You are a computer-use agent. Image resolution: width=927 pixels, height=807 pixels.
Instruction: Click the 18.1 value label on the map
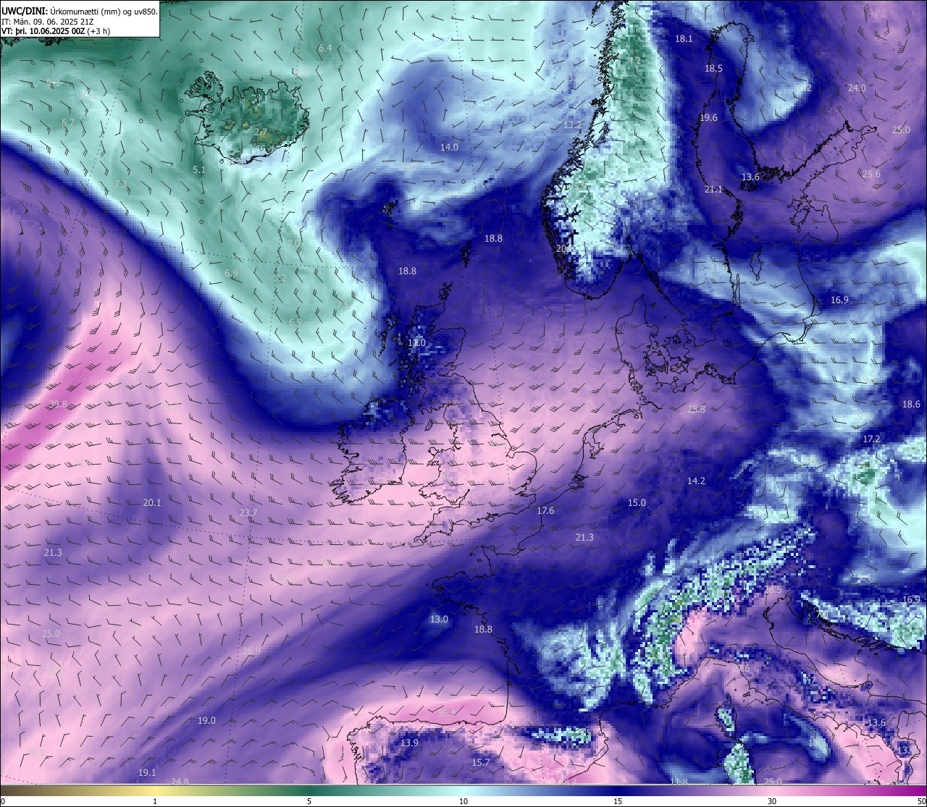click(684, 39)
